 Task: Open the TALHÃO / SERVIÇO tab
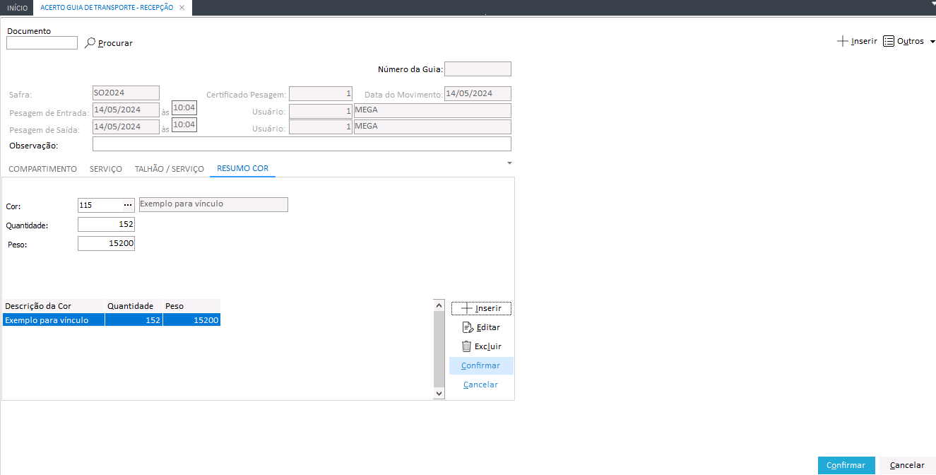pos(169,169)
